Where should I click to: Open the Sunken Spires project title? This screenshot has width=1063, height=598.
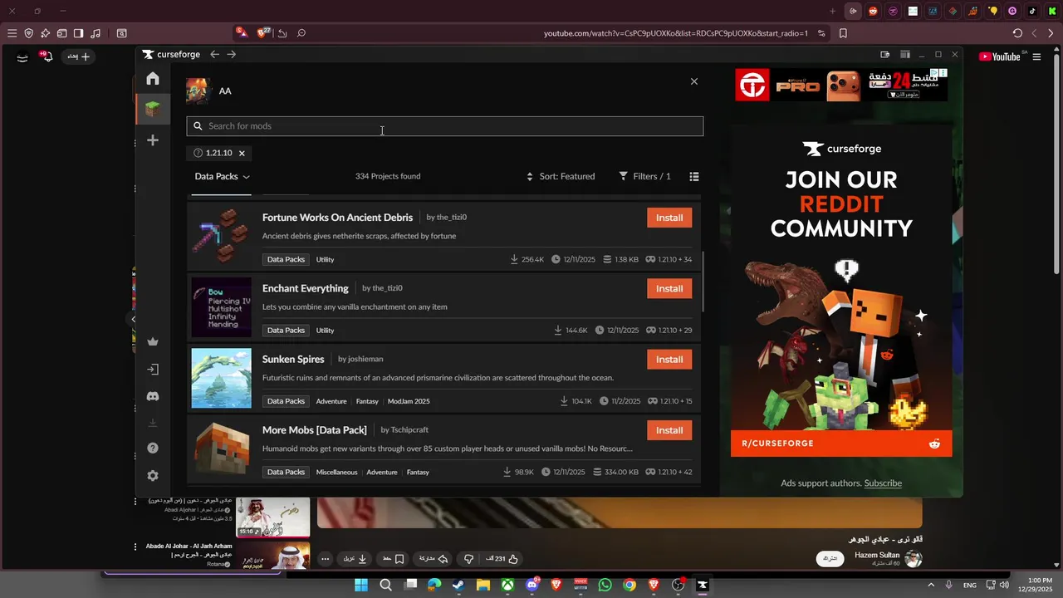[x=293, y=360]
